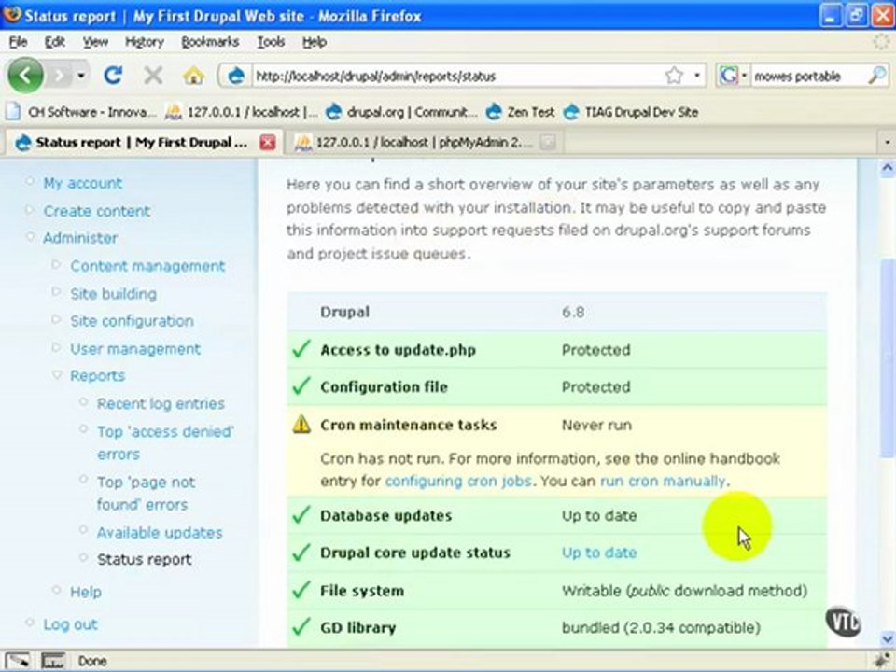Click the 'Up to date' core update link

tap(599, 553)
